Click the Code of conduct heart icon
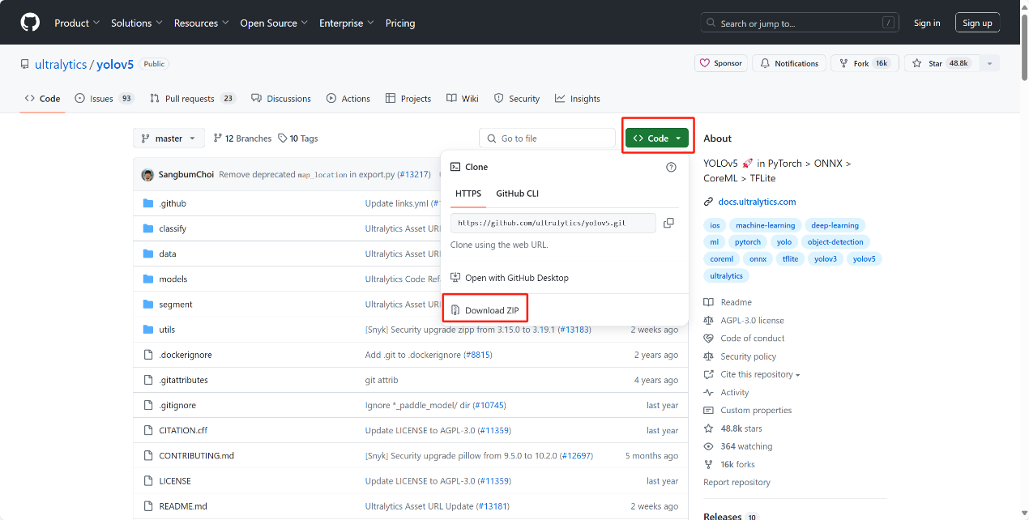Screen dimensions: 1029x520 point(709,339)
